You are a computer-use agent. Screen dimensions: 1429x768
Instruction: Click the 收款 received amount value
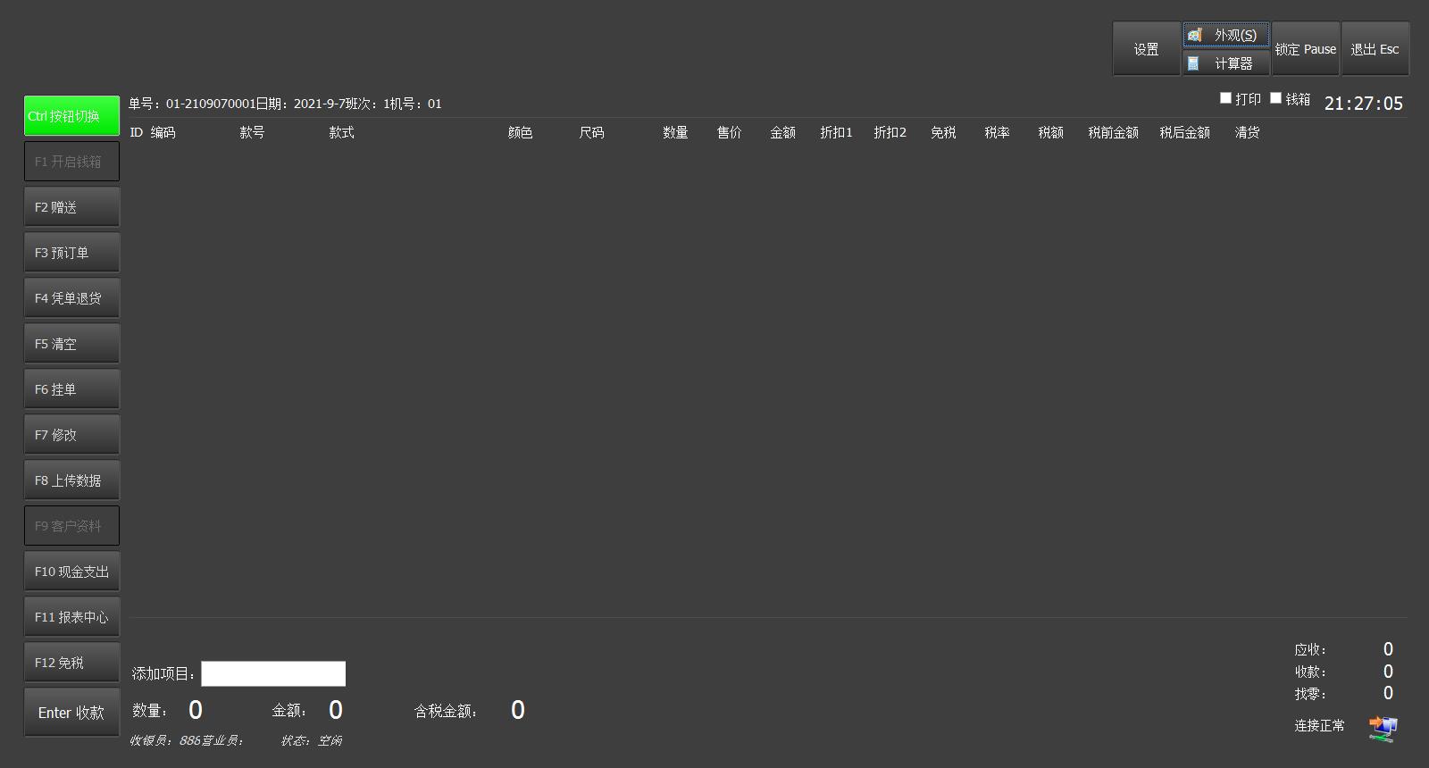coord(1388,672)
